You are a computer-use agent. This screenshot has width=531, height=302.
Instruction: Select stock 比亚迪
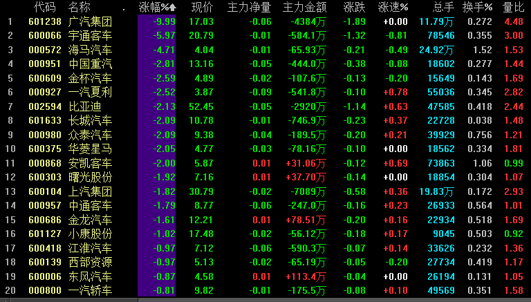(x=84, y=106)
